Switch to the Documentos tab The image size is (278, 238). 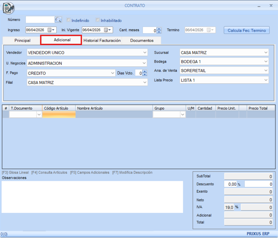pos(142,41)
